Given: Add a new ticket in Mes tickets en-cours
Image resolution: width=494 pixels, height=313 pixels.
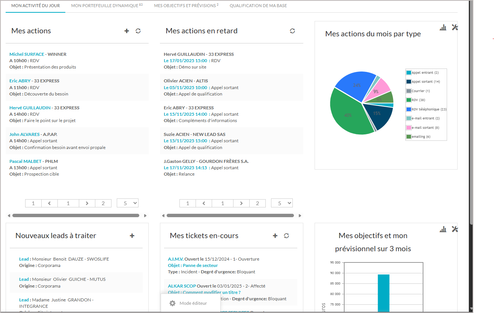Looking at the screenshot, I should point(275,236).
